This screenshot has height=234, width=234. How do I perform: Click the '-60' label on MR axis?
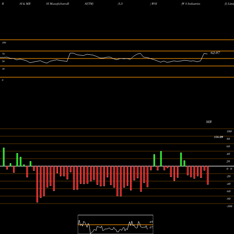(x=228, y=191)
